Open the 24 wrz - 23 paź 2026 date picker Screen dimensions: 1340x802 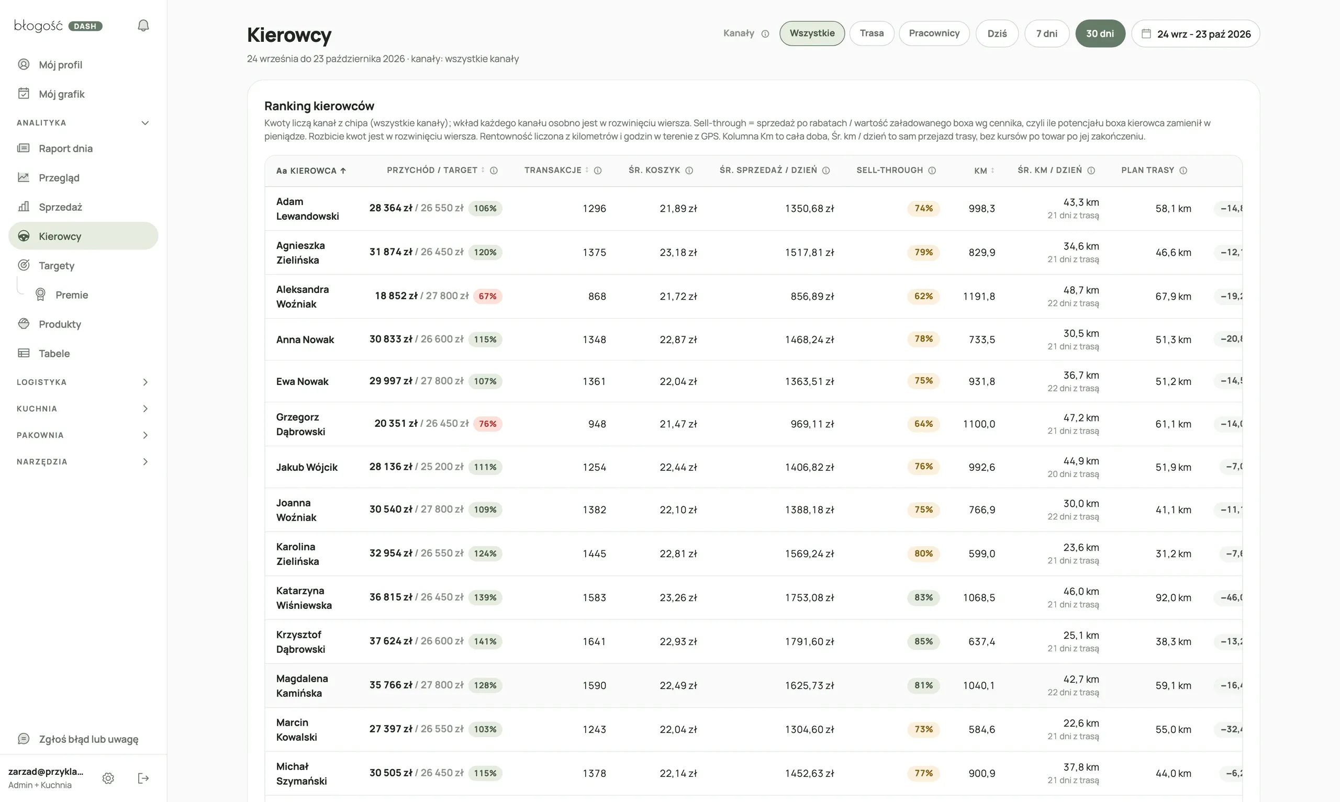coord(1196,33)
